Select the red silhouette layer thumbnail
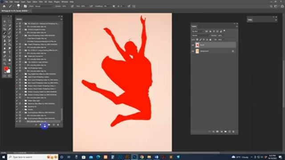Screen dimensions: 285x160 click(197, 45)
